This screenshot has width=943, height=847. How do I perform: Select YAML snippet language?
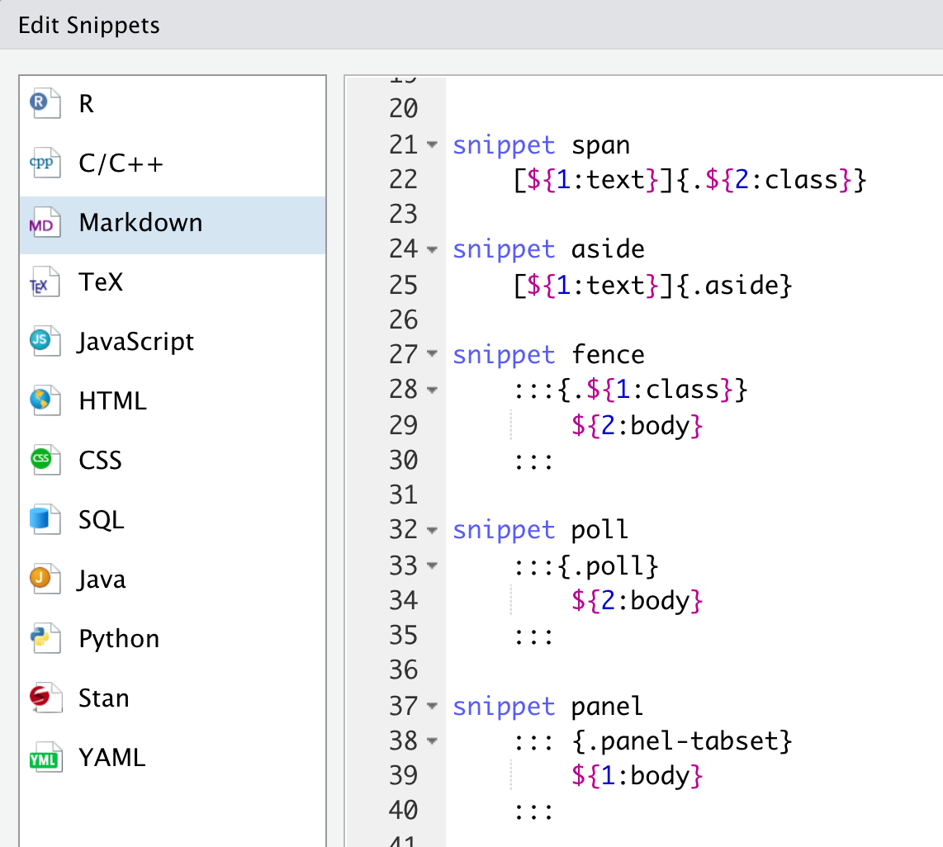pyautogui.click(x=173, y=757)
